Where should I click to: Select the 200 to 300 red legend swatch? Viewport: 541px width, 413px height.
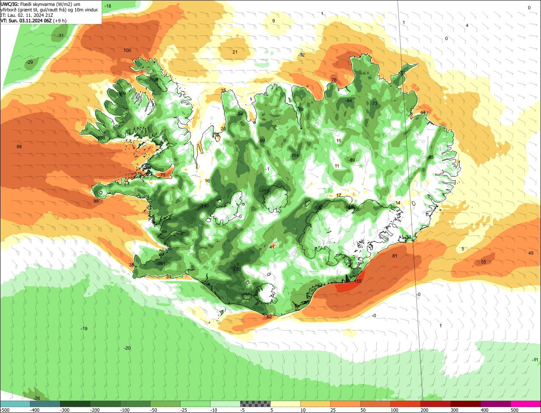pyautogui.click(x=435, y=404)
